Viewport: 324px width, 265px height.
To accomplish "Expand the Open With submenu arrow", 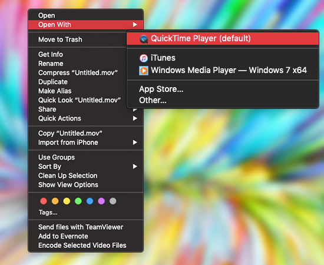I will [x=135, y=25].
